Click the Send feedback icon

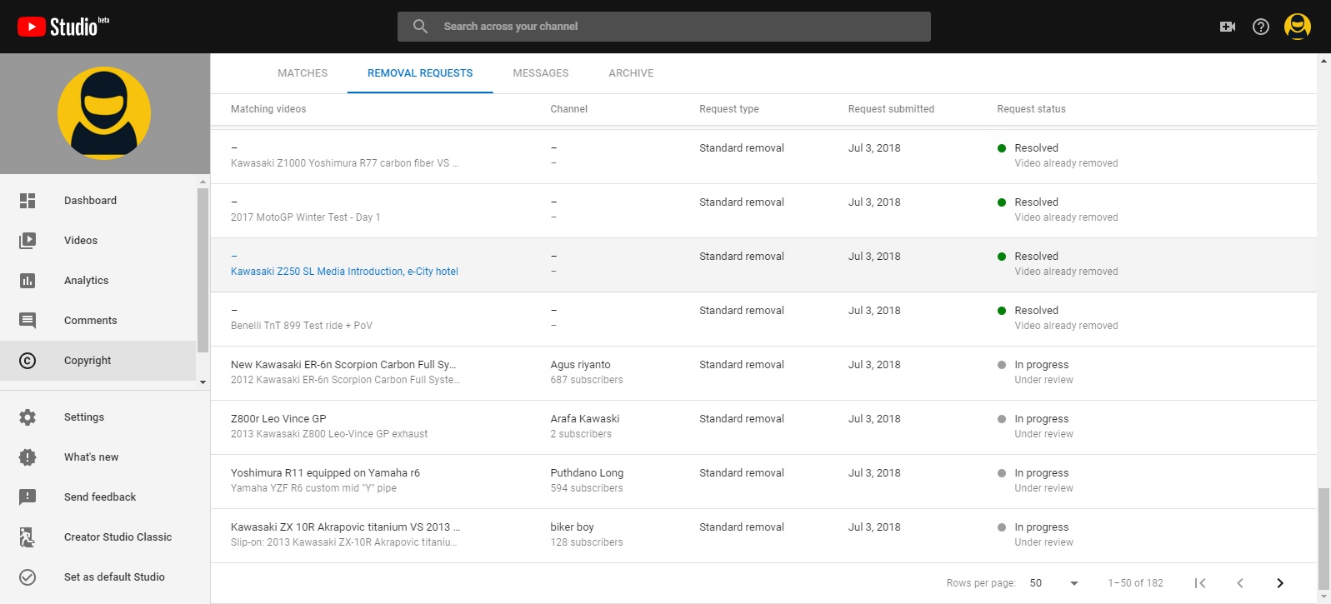pos(28,497)
